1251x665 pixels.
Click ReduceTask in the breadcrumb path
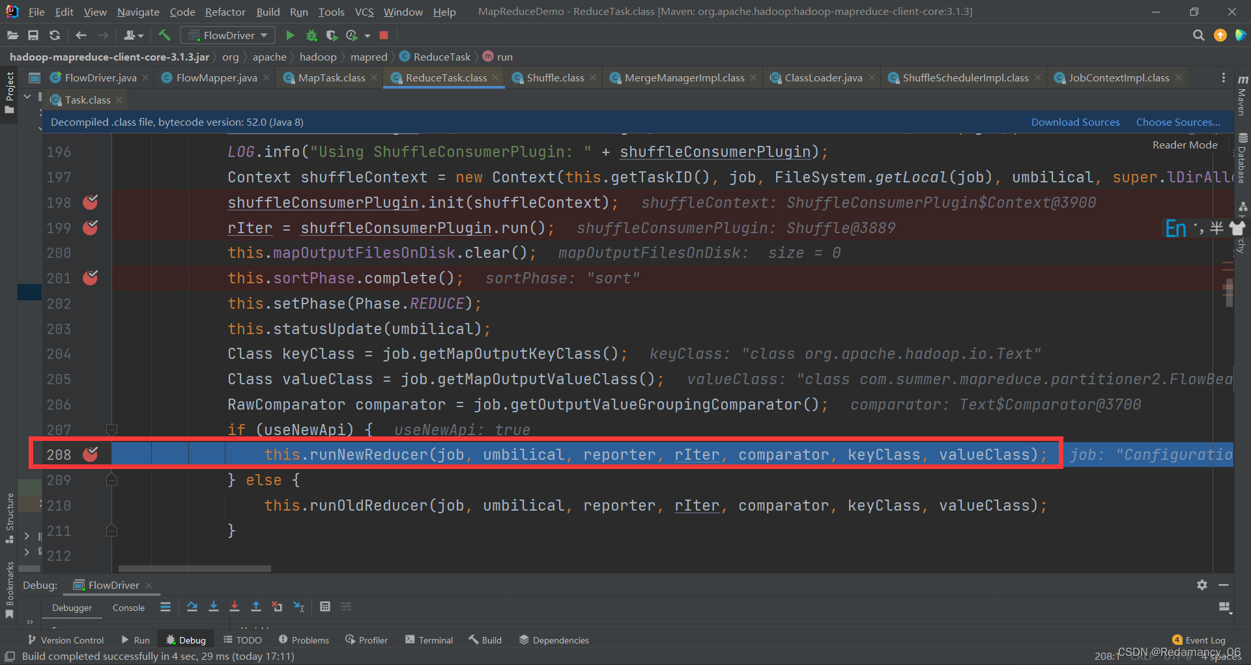(435, 57)
